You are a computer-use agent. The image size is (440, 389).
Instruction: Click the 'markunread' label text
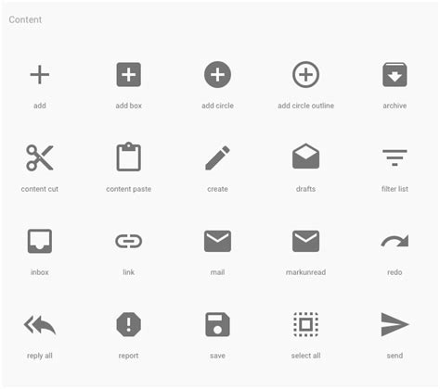coord(305,272)
